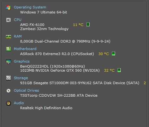Click the GPU temperature gauge next to 32 °C
149x127 pixels.
(119, 70)
